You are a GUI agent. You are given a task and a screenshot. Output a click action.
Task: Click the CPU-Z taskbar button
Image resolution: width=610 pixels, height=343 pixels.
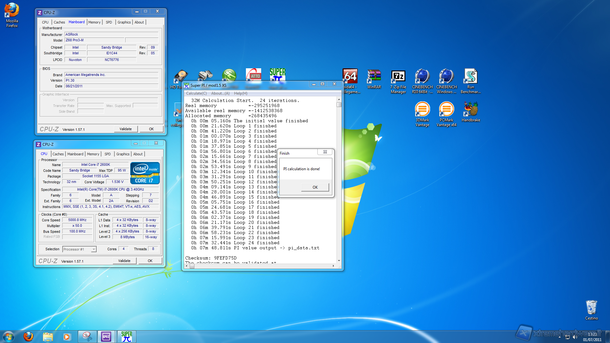[106, 337]
